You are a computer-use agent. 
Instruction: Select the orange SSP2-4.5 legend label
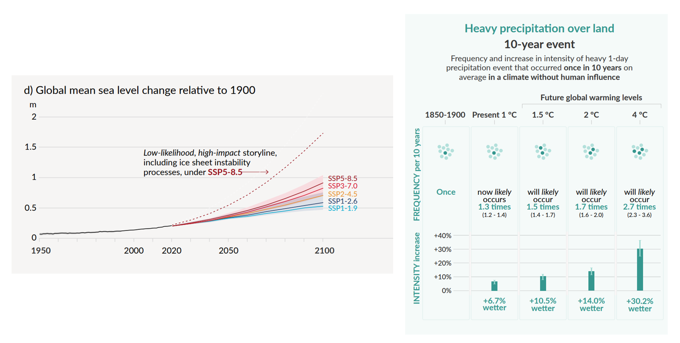pyautogui.click(x=342, y=194)
